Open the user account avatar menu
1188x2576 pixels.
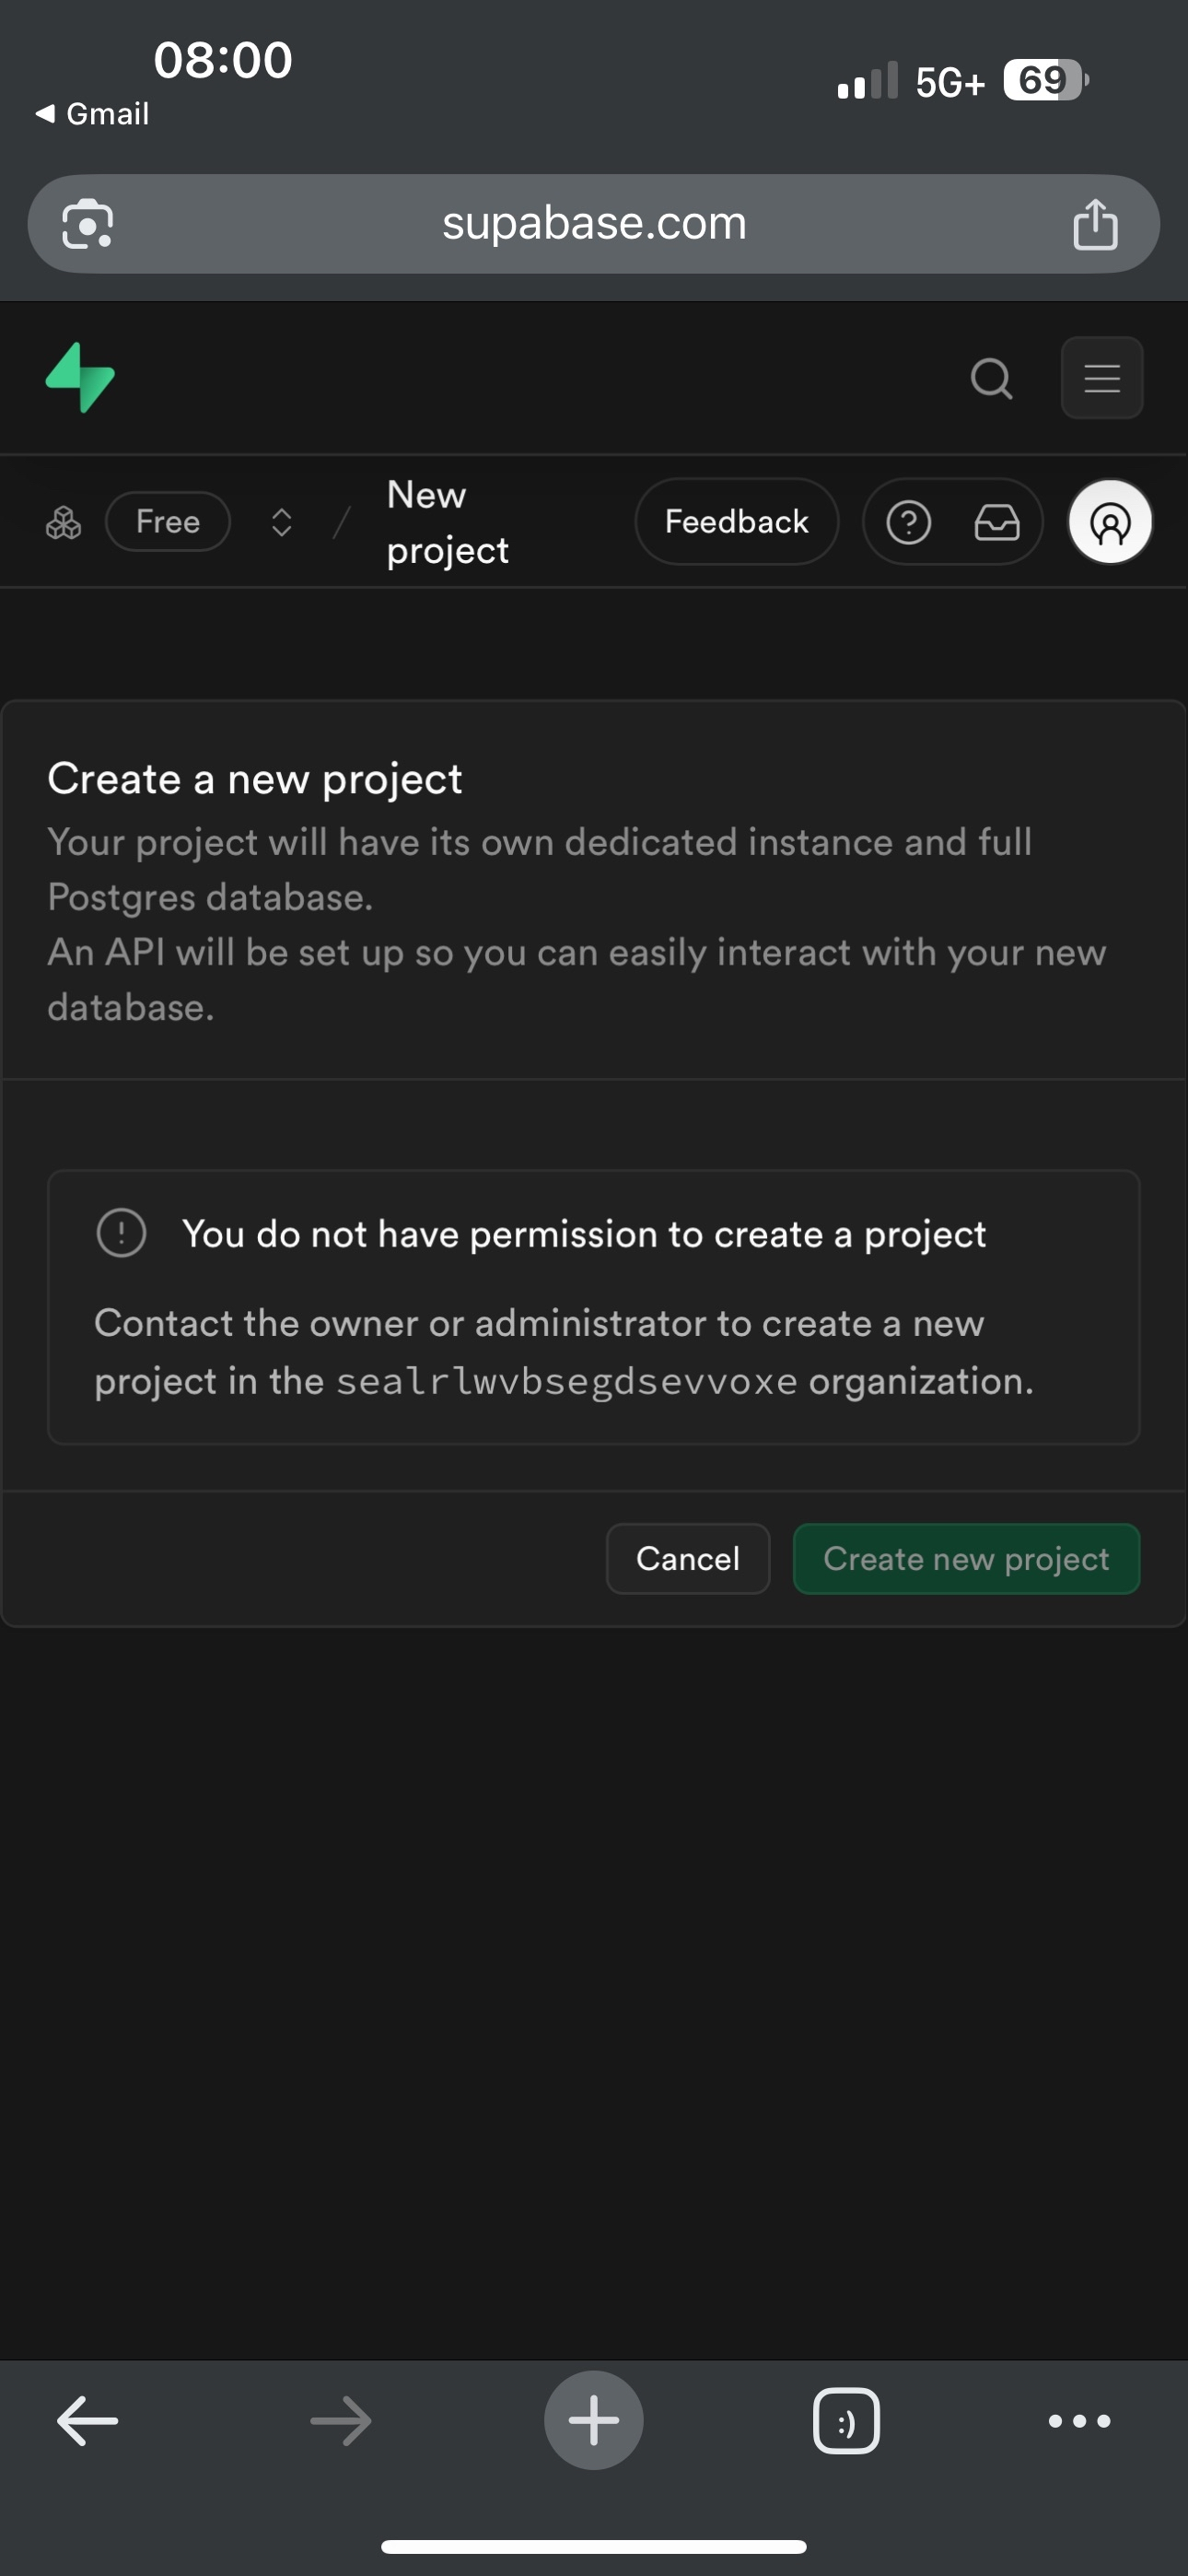(1110, 522)
